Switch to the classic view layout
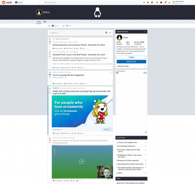The image size is (195, 184). pos(55,26)
